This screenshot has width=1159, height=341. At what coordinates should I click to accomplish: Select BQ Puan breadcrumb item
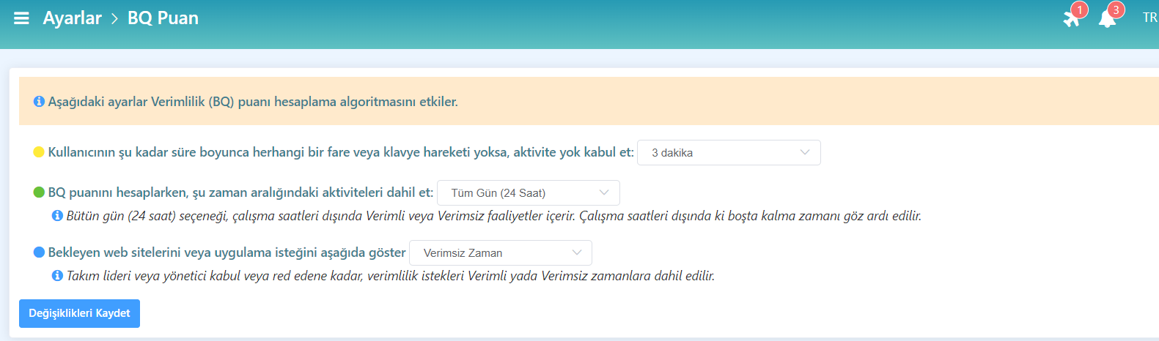tap(163, 18)
